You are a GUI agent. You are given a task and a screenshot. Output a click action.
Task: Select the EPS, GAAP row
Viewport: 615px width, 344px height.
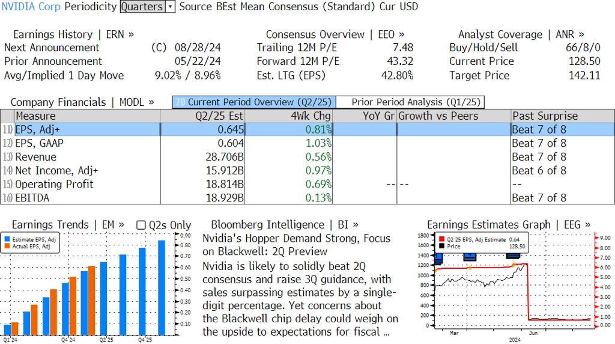[x=307, y=143]
